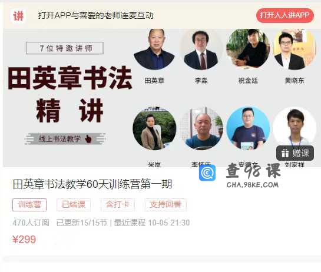Click the 已结课 tag

74,205
